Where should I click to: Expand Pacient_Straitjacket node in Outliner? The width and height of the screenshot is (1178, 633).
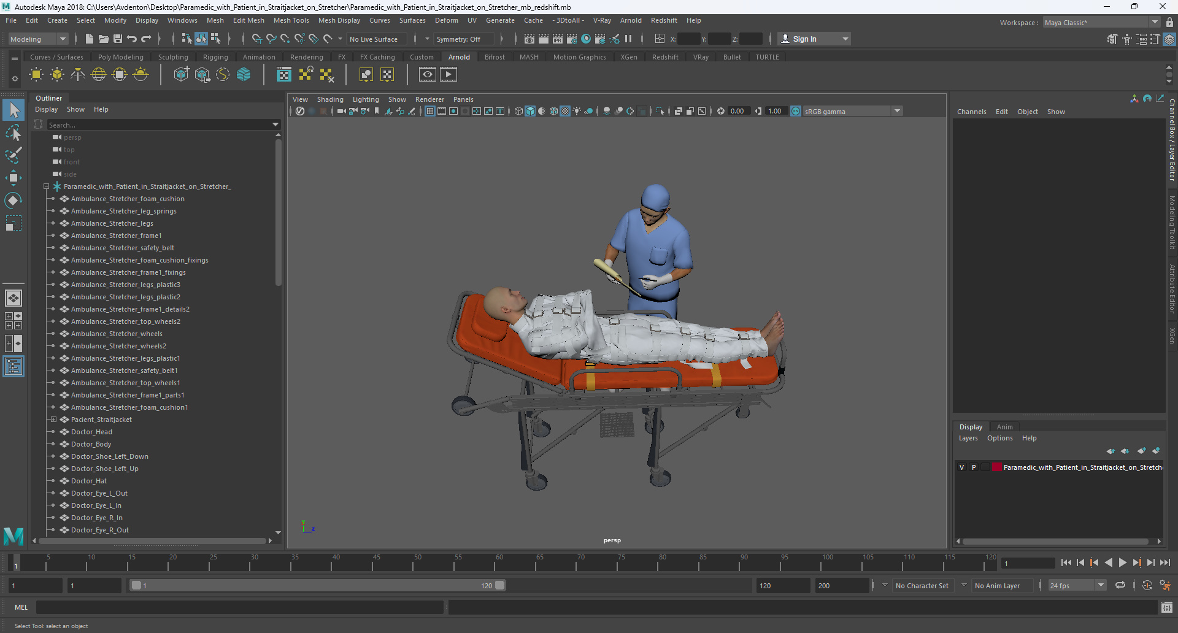coord(53,420)
